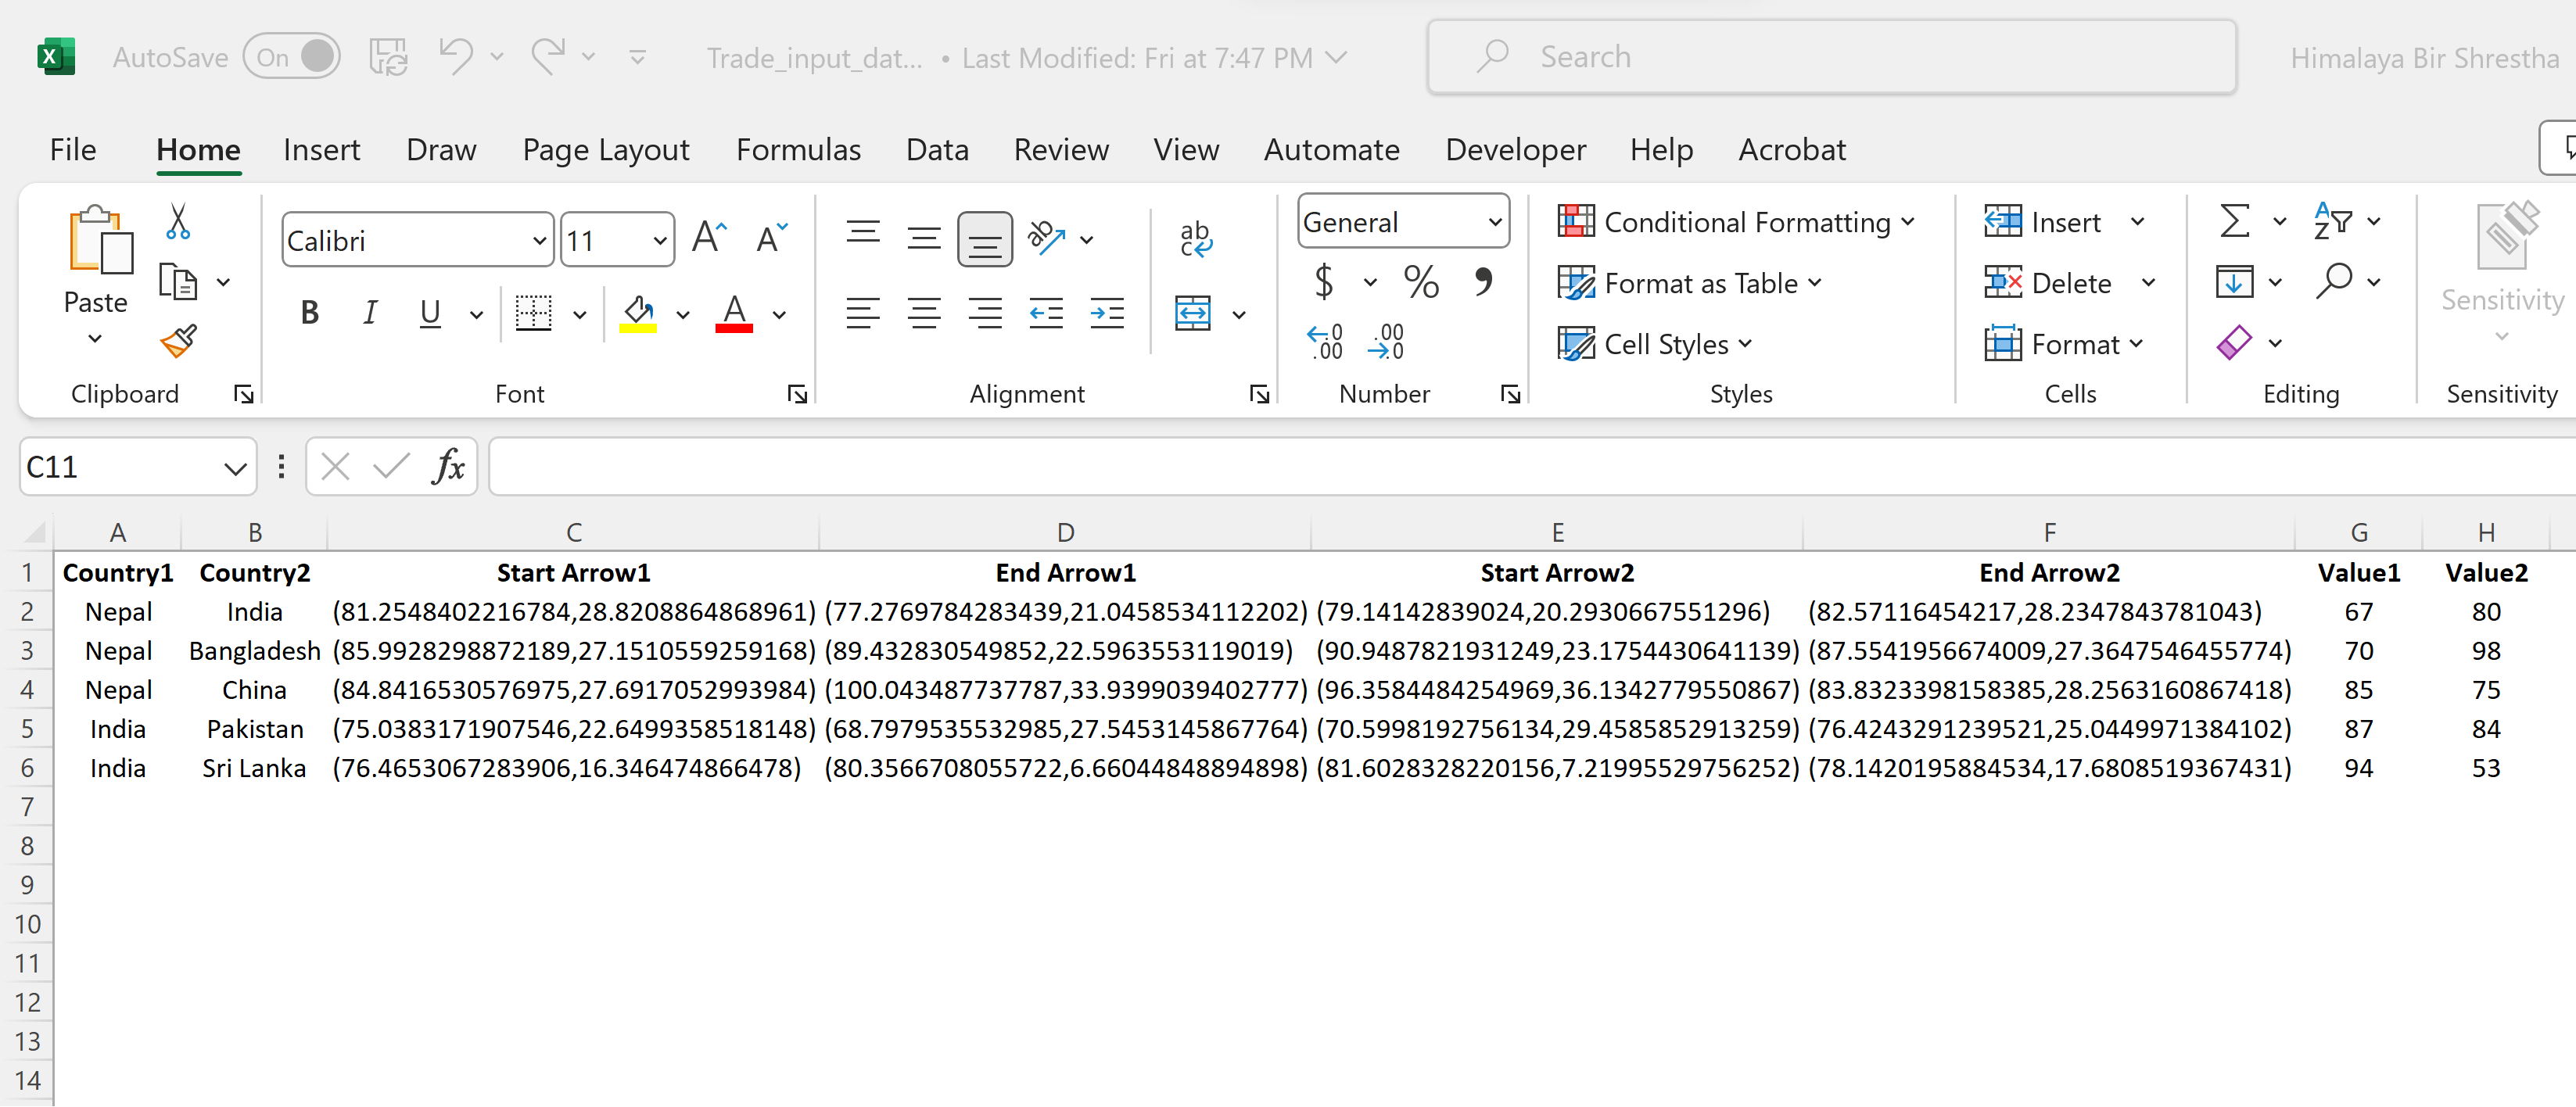Click the Insert Function fx icon
Screen dimensions: 2576x1107
(448, 466)
